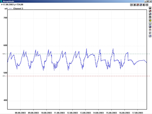This screenshot has height=114, width=152.
Task: Click horizontal zoom-in magnifier with red mark
Action: pos(138,5)
